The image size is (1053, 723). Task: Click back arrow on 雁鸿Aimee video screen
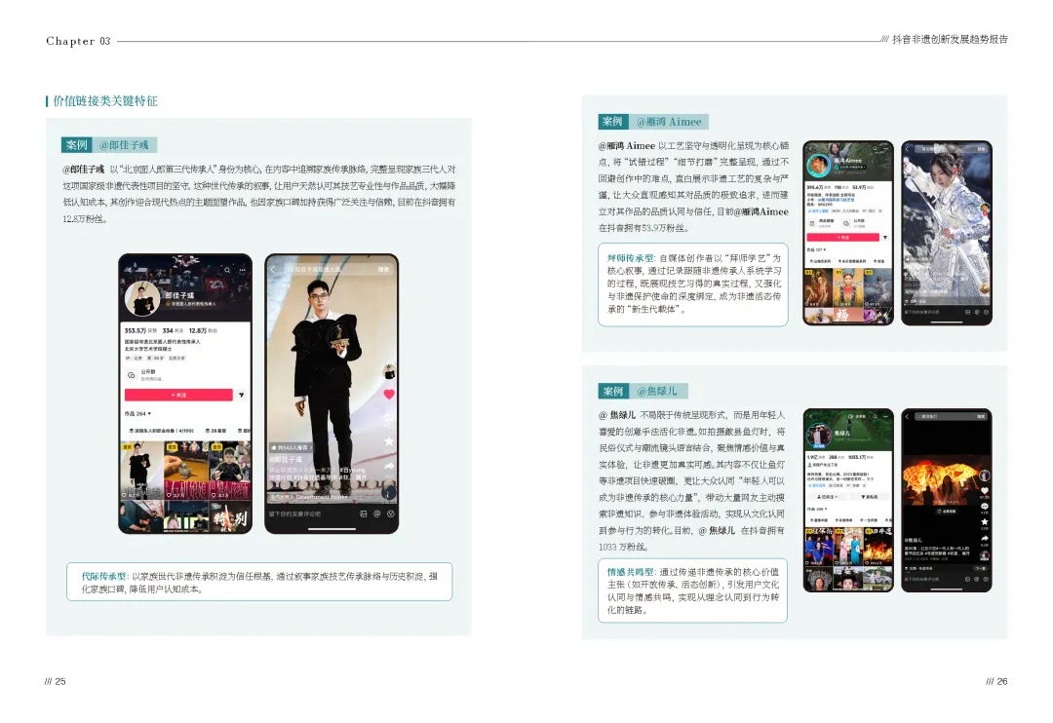(x=907, y=149)
